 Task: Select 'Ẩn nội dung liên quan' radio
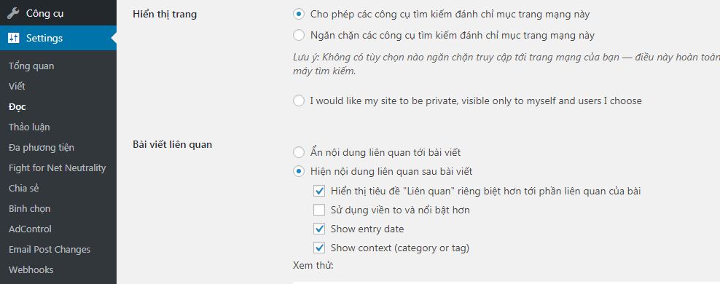click(x=299, y=152)
